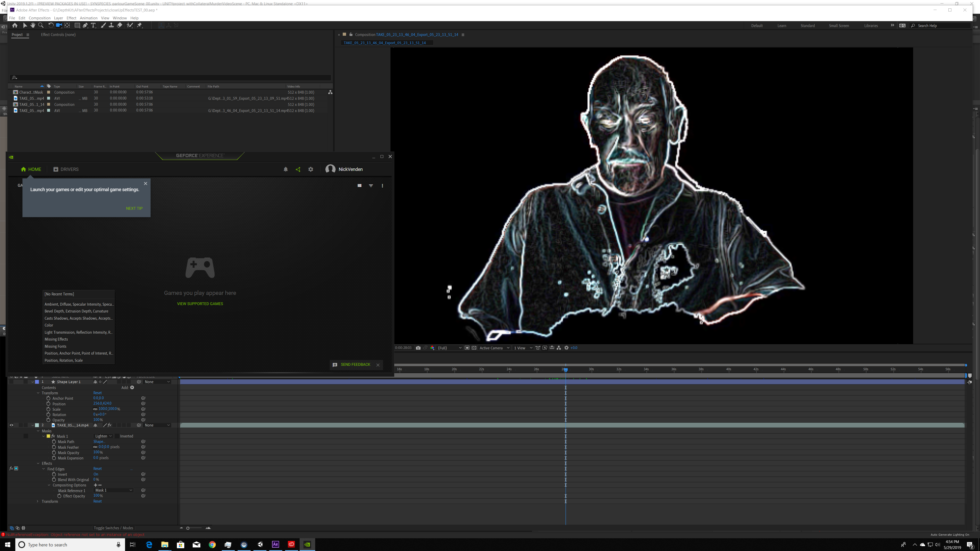This screenshot has width=980, height=551.
Task: Pick the Horizontal Type tool
Action: pos(93,26)
